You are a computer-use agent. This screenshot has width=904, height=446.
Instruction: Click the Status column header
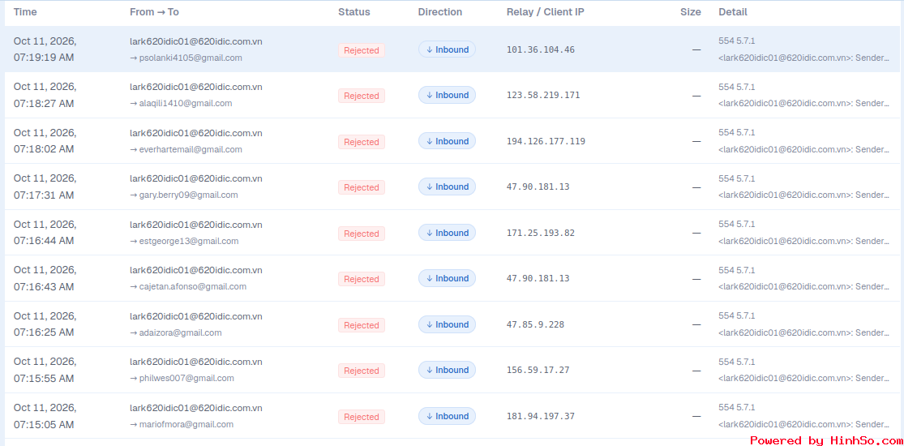(x=354, y=11)
